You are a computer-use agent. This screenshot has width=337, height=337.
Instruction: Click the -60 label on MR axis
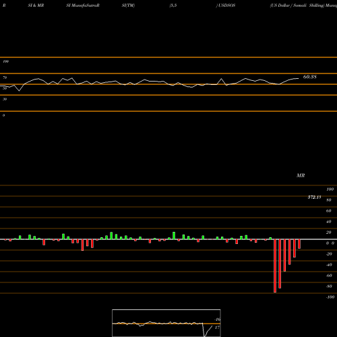(329, 276)
